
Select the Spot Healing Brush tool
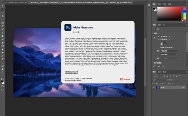tap(3, 29)
